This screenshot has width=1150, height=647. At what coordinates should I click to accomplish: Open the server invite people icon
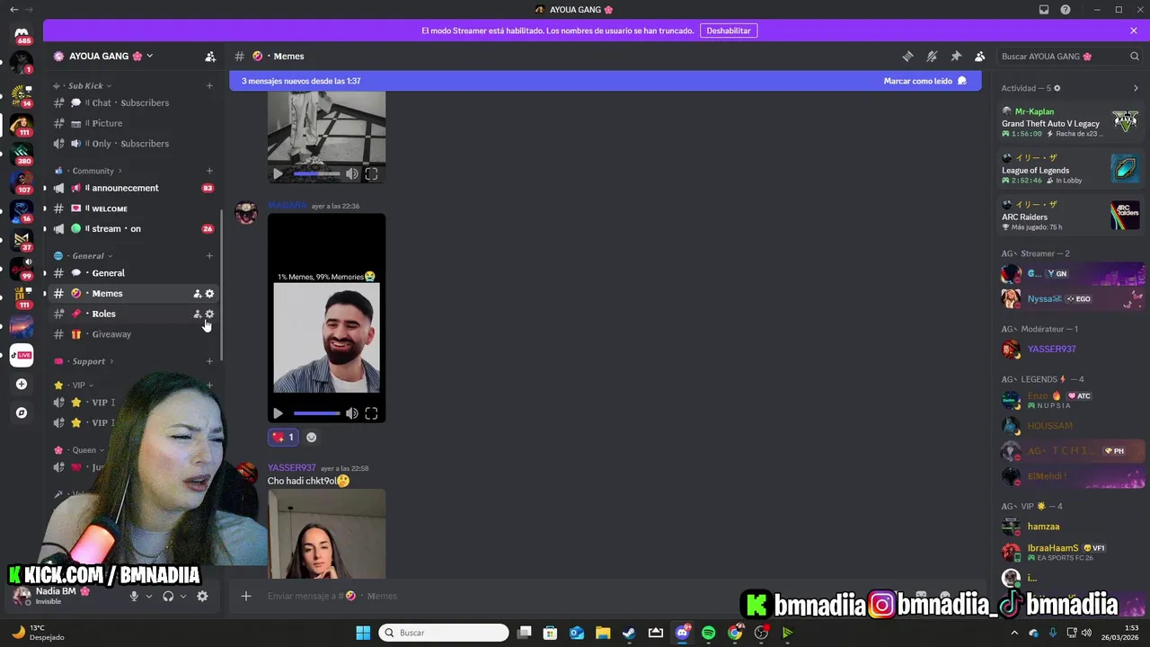tap(210, 56)
